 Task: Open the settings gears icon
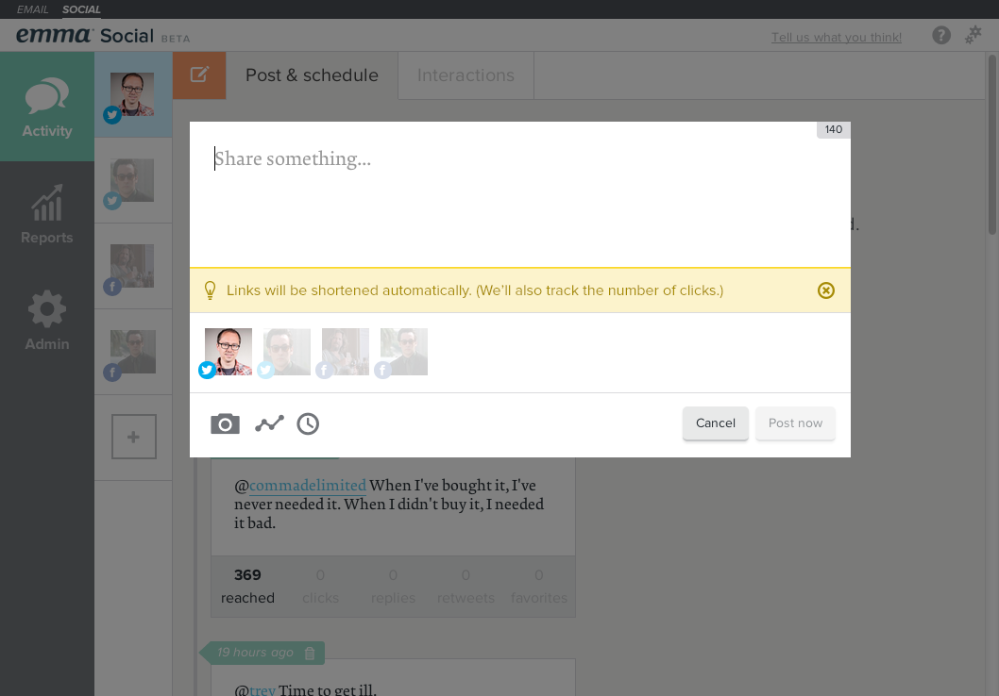coord(974,36)
